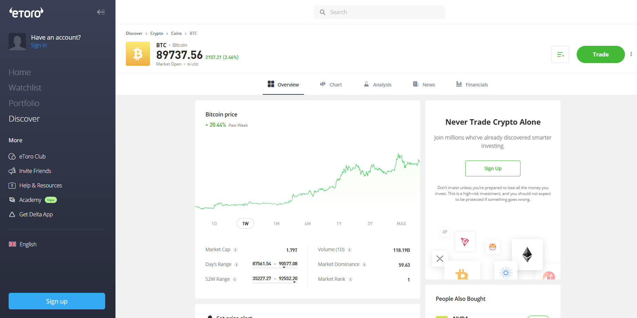
Task: Switch to the News tab
Action: [x=424, y=84]
